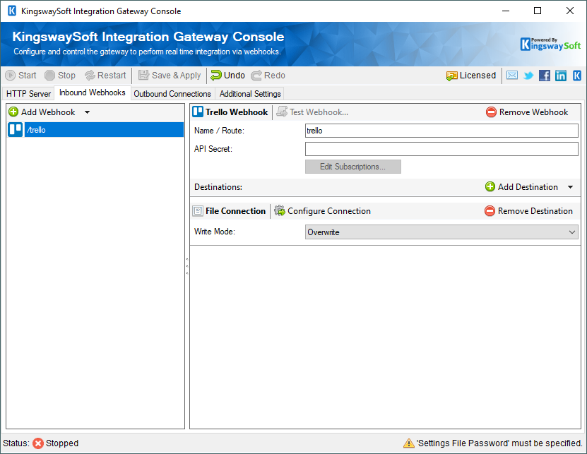Viewport: 587px width, 454px height.
Task: Click the API Secret input field
Action: click(441, 149)
